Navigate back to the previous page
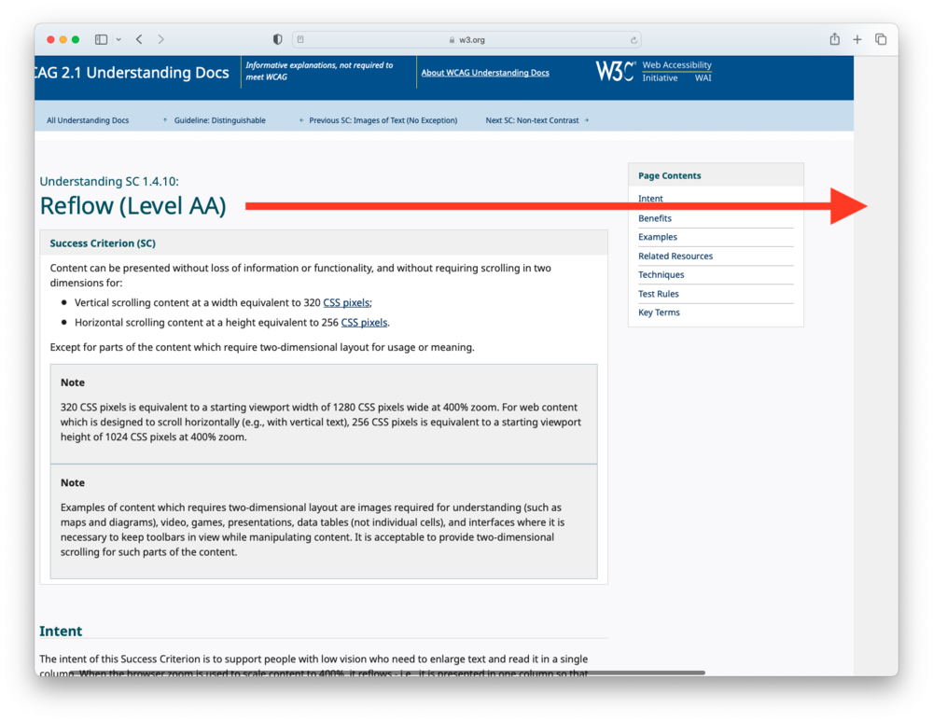The width and height of the screenshot is (933, 722). click(x=138, y=39)
